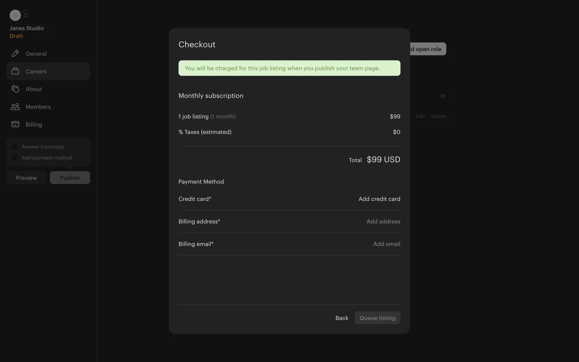Click Add address for billing address
579x362 pixels.
pos(383,221)
